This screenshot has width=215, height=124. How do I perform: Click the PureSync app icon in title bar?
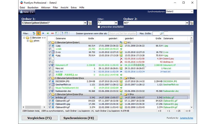click(x=22, y=3)
